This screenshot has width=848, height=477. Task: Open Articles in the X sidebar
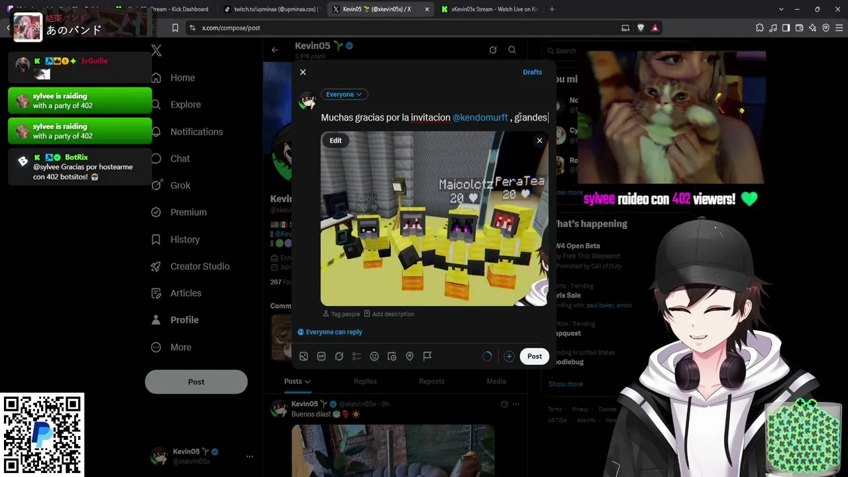tap(177, 293)
